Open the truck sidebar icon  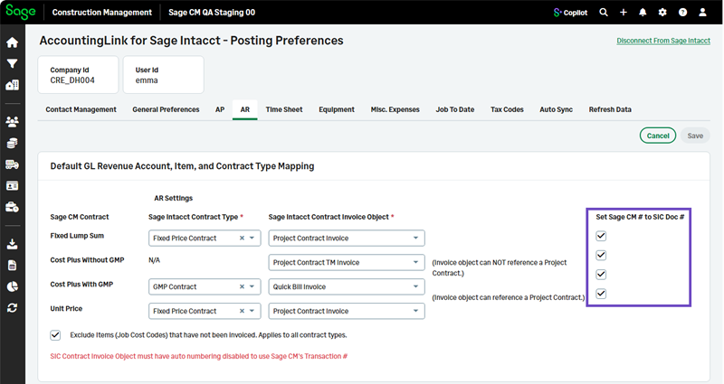(12, 164)
